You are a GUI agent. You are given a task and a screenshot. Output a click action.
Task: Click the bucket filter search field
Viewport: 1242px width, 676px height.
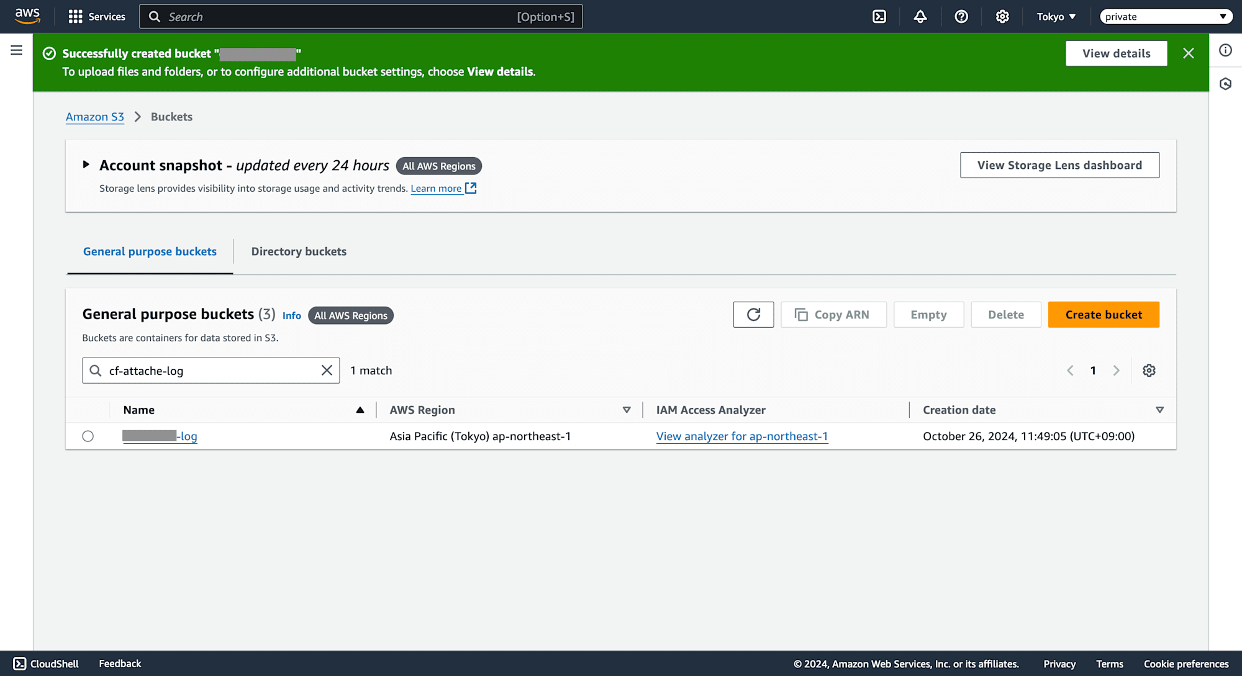(x=211, y=371)
